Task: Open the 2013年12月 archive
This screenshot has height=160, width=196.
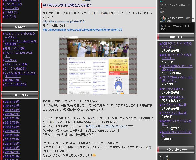Action: coord(12,114)
